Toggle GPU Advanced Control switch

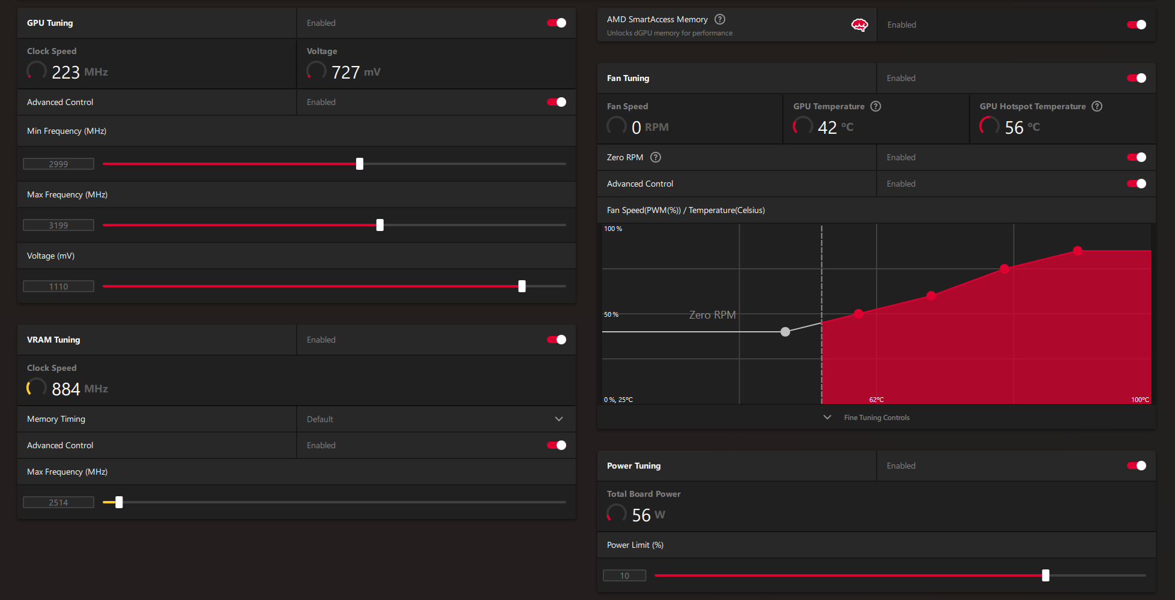click(557, 102)
